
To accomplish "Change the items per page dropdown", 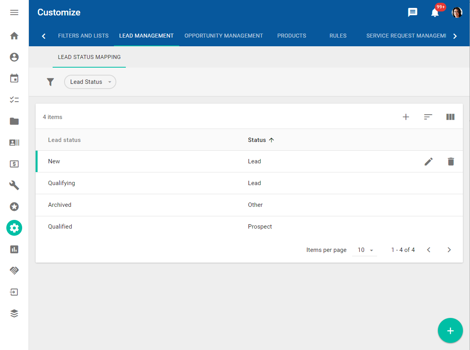I will click(365, 250).
